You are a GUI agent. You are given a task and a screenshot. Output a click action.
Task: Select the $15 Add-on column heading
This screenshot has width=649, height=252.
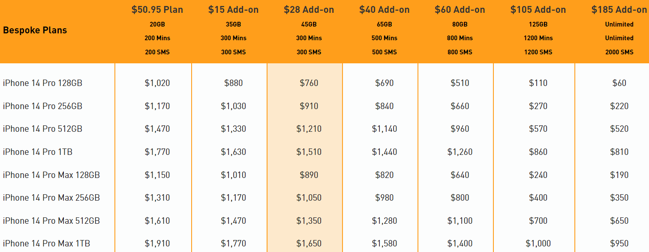point(233,10)
